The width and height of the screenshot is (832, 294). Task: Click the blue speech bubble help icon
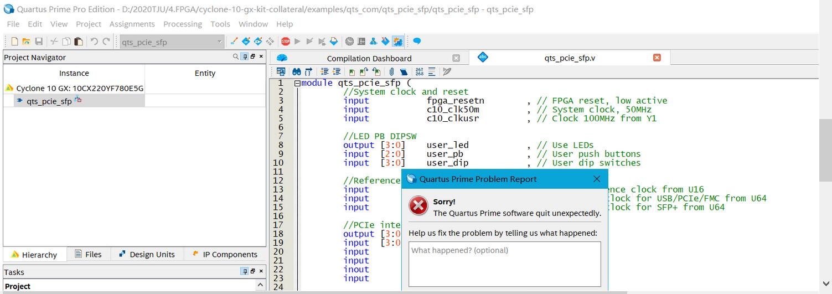click(x=417, y=42)
